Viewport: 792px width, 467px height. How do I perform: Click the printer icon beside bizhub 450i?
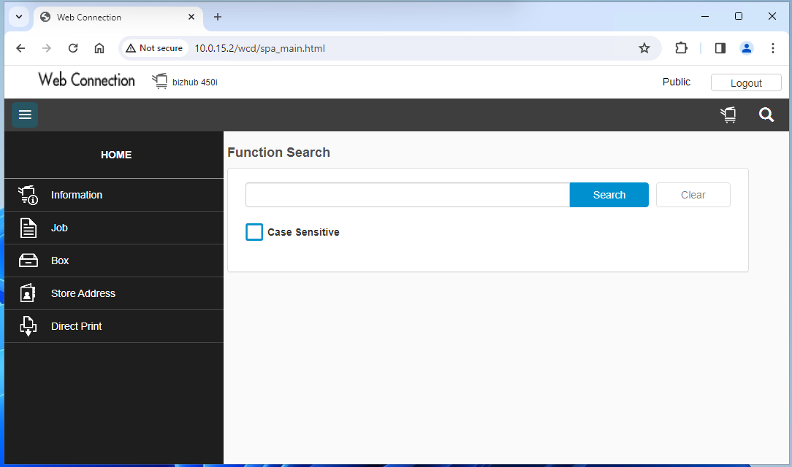point(160,81)
